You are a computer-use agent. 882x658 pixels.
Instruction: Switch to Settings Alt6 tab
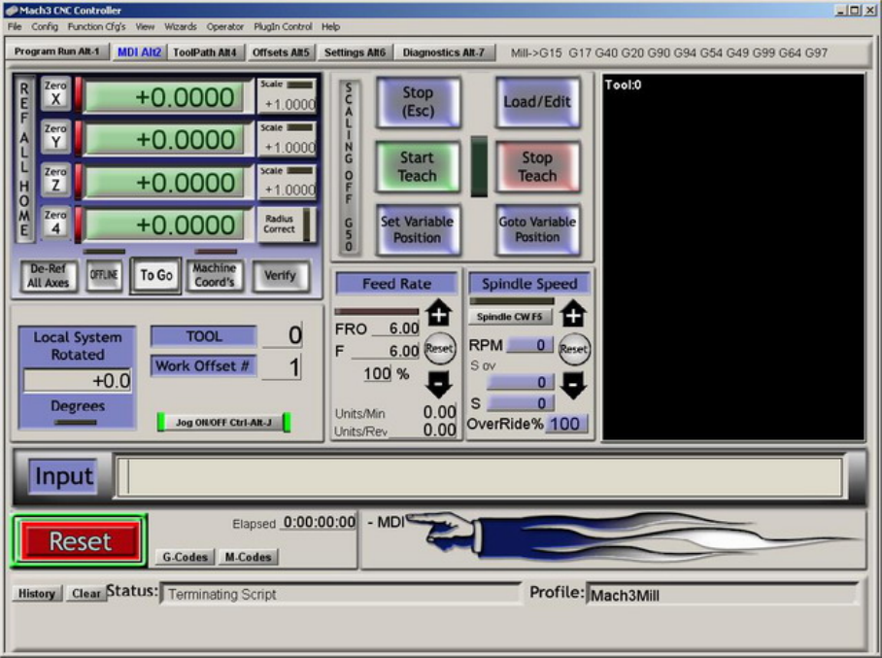point(355,52)
